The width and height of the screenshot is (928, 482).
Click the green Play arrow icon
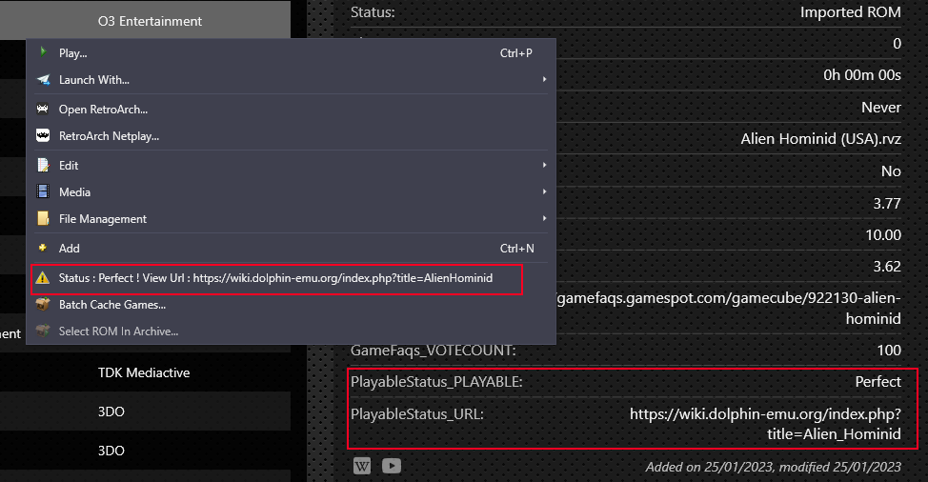(43, 52)
